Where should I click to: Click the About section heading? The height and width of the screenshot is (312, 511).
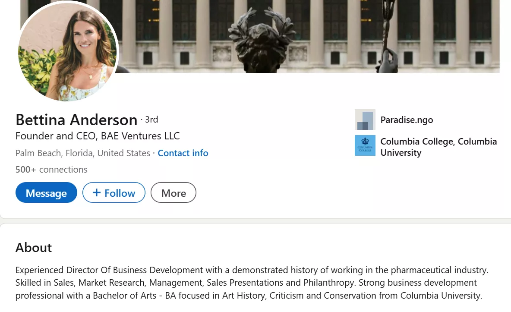[x=34, y=248]
